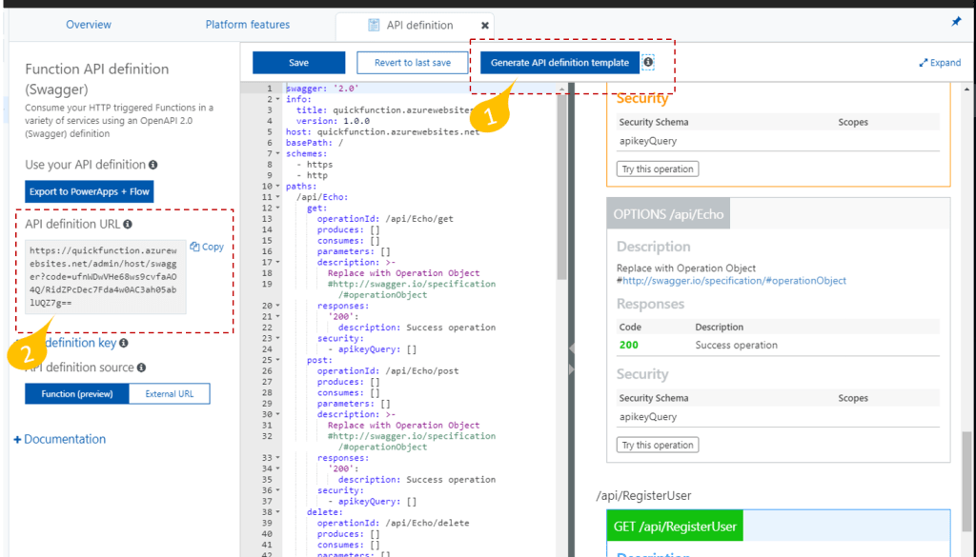Screen dimensions: 976x557
Task: Click the scroll-up arrow on the right scrollbar
Action: [x=966, y=90]
